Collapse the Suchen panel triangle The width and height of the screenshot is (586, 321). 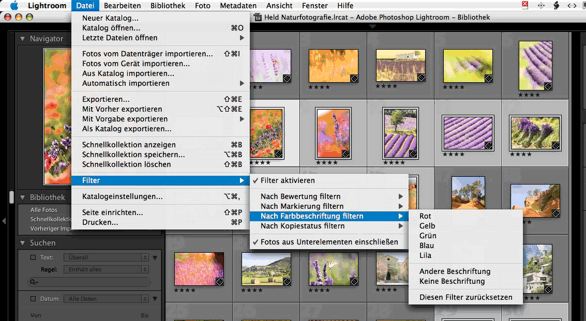point(22,243)
